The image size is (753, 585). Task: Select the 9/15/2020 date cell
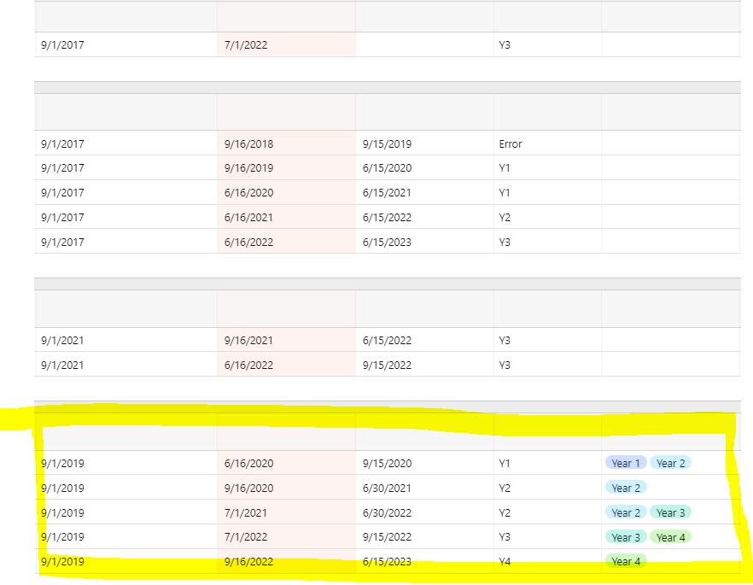pyautogui.click(x=424, y=463)
